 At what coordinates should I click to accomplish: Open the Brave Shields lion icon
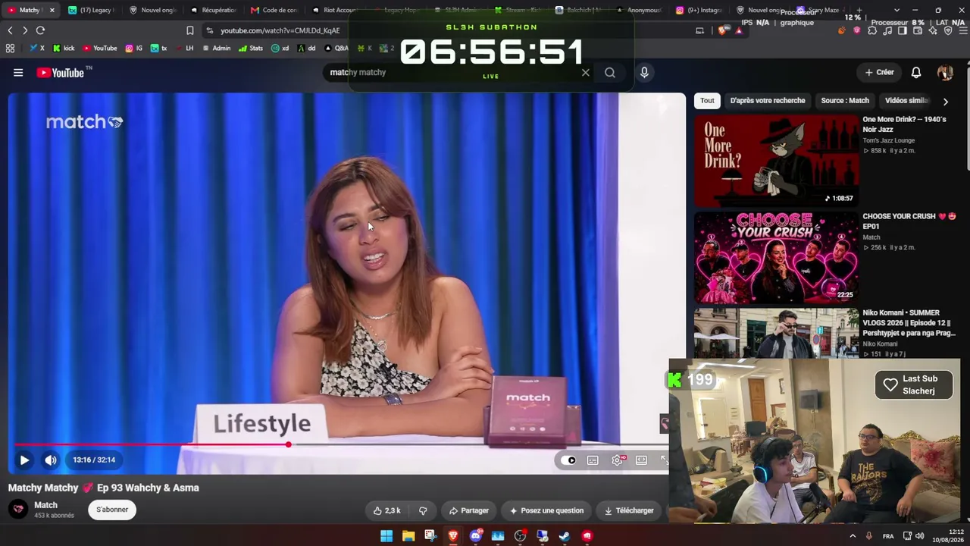coord(722,30)
